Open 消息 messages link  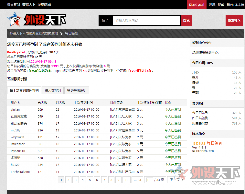coord(212,4)
